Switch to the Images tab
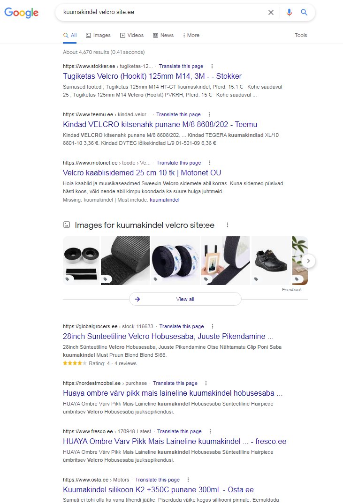The width and height of the screenshot is (343, 504). point(98,35)
